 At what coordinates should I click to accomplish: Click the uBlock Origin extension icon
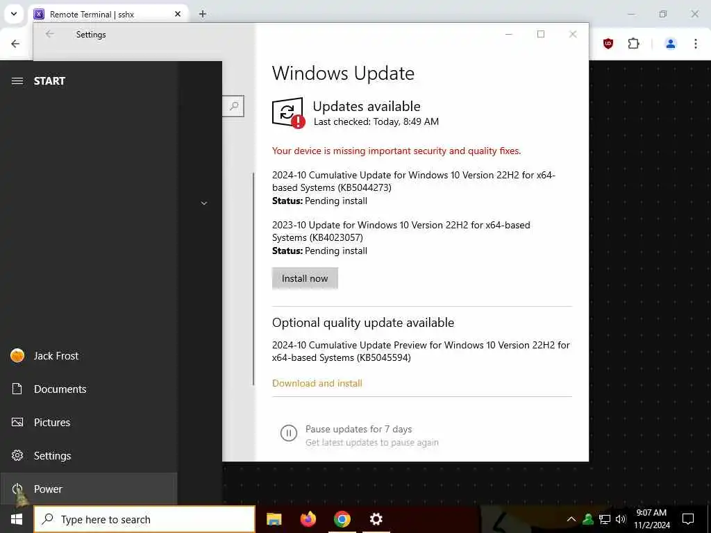(x=608, y=44)
